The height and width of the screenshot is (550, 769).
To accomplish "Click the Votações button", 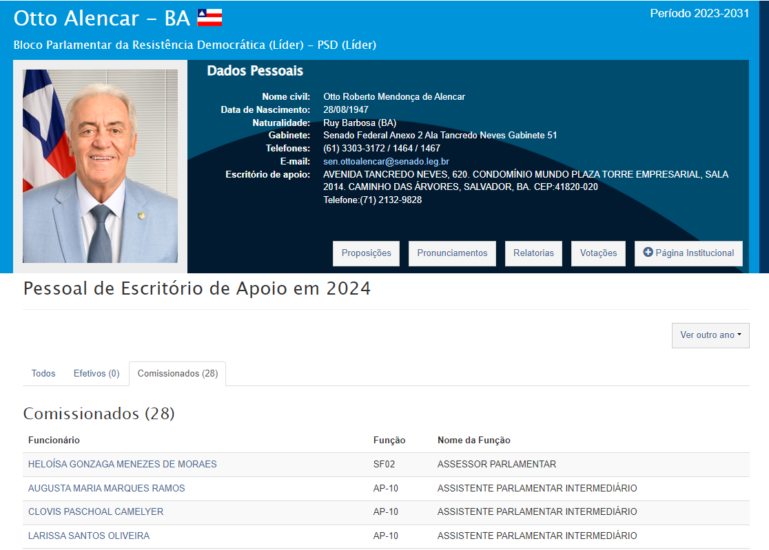I will point(598,253).
